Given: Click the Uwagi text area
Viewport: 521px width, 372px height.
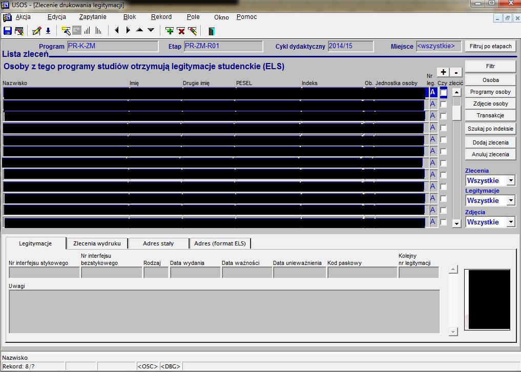Looking at the screenshot, I should [x=224, y=312].
